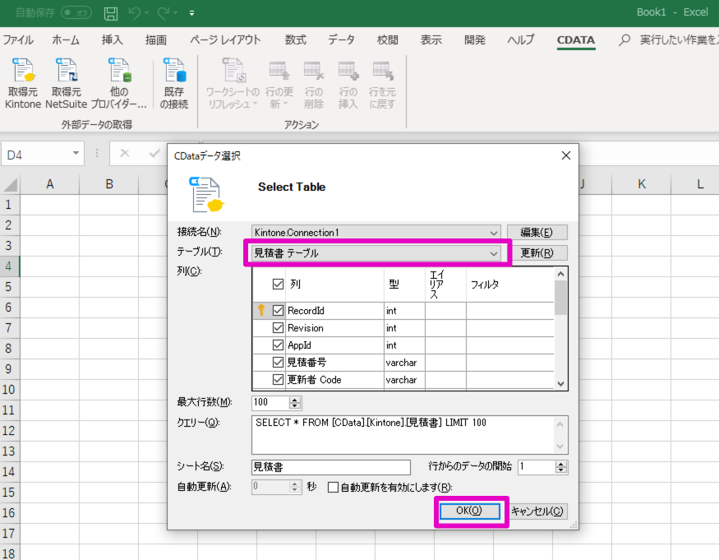This screenshot has width=719, height=560.
Task: Switch to the ホーム (Home) tab
Action: coord(66,40)
